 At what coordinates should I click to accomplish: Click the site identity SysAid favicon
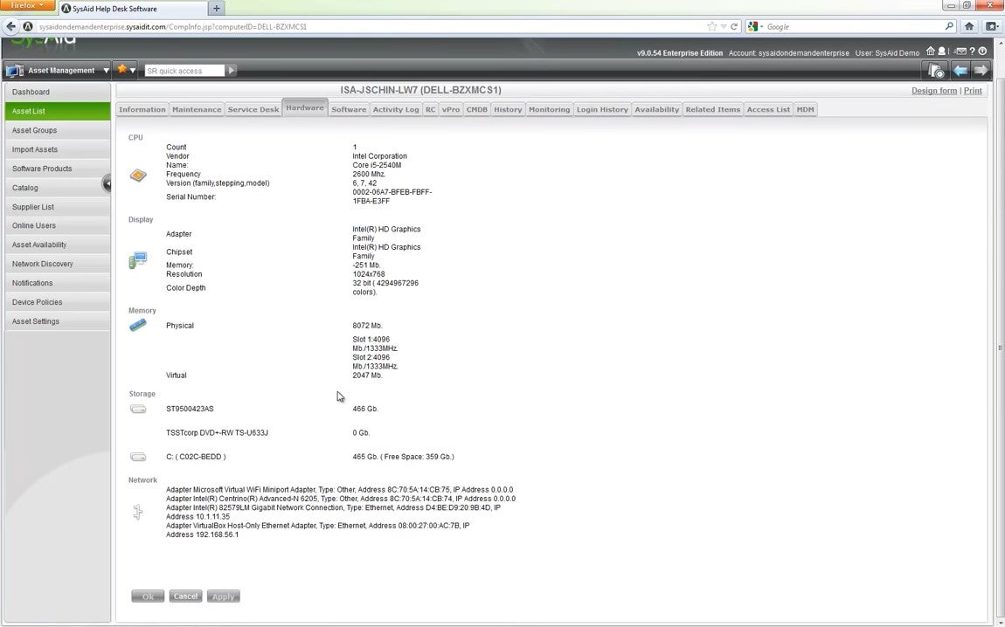click(x=28, y=26)
